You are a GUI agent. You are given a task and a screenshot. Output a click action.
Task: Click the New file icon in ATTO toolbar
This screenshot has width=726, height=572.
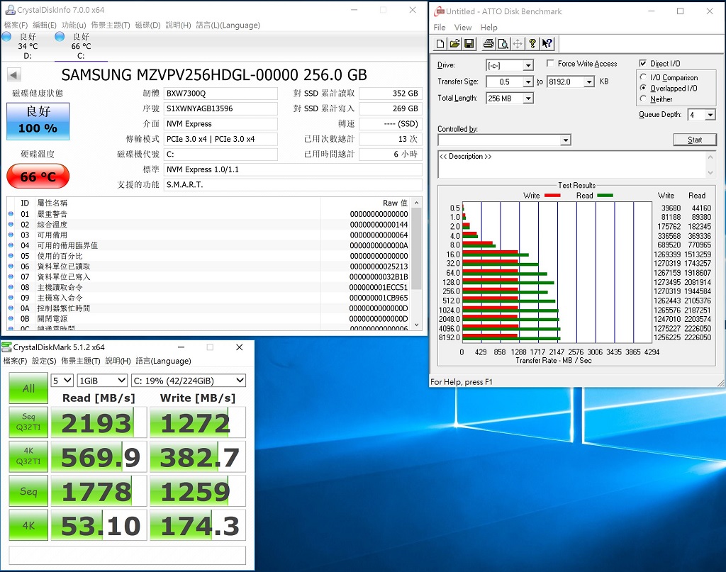[440, 43]
